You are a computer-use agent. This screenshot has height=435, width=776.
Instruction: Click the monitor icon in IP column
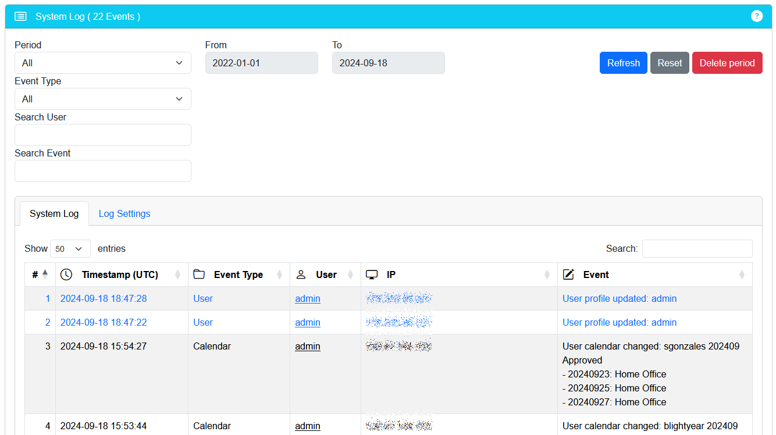click(x=372, y=274)
